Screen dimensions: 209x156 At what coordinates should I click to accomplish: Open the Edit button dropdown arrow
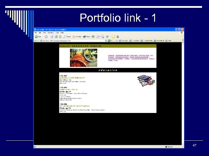110,37
